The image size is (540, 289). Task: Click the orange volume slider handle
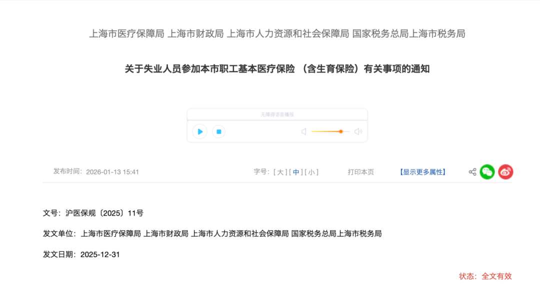coord(340,132)
